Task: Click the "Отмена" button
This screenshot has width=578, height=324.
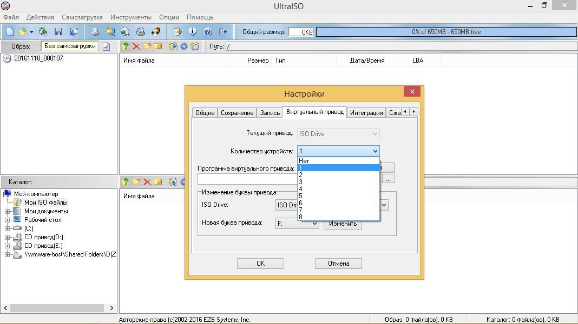Action: [338, 264]
